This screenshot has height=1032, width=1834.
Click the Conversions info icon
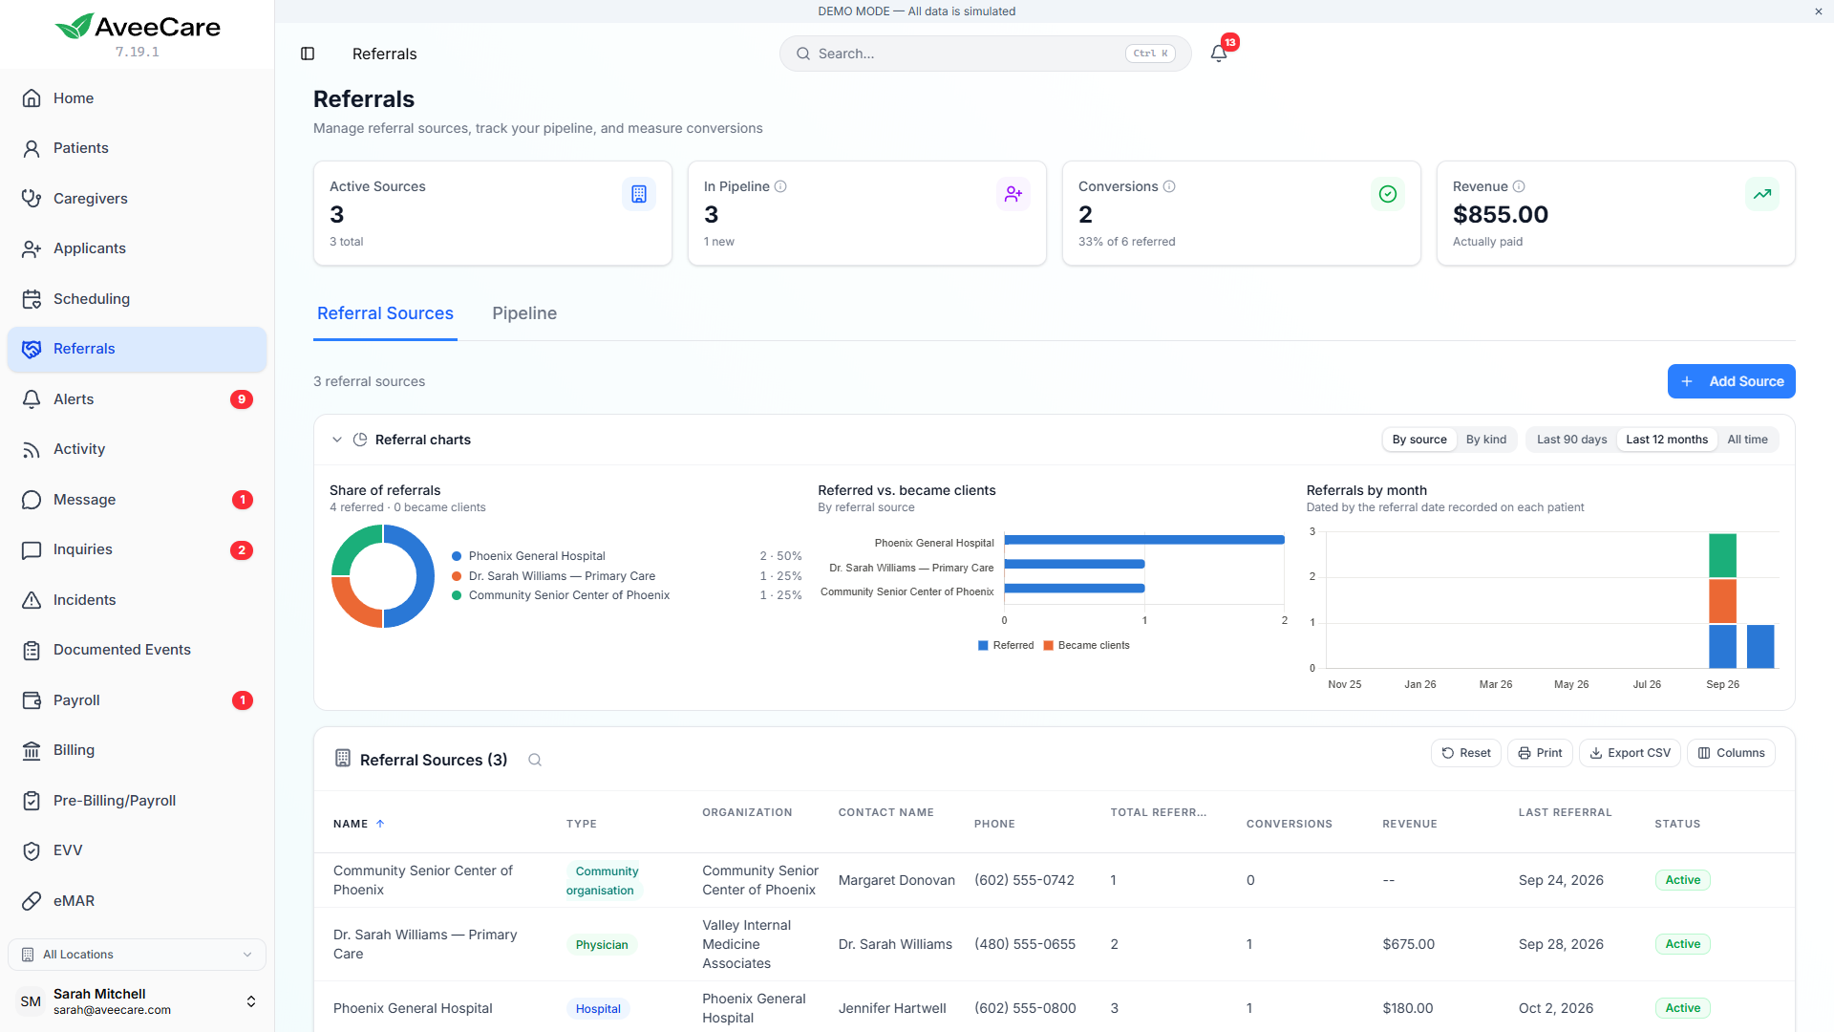point(1169,186)
